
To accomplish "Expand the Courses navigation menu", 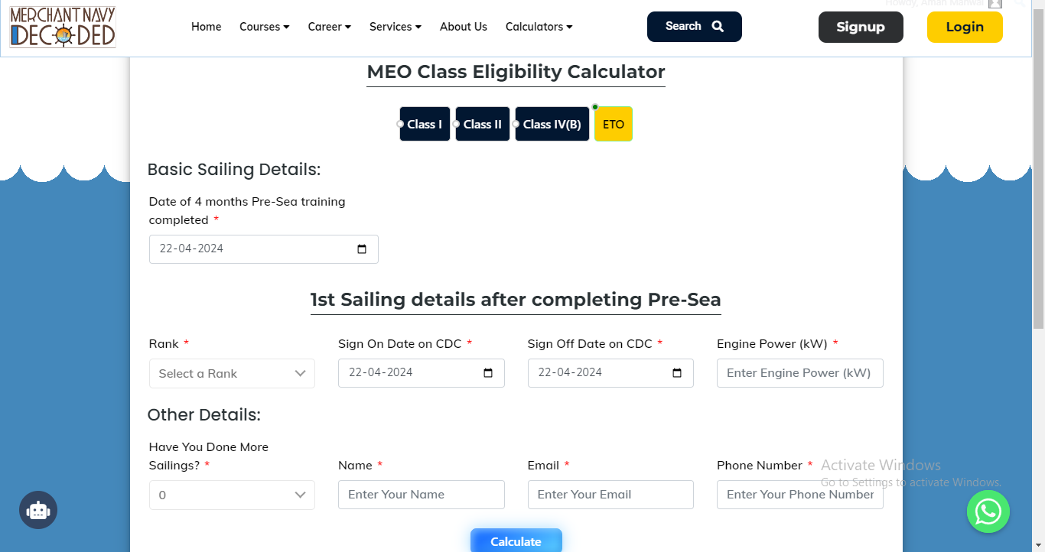I will pyautogui.click(x=264, y=27).
